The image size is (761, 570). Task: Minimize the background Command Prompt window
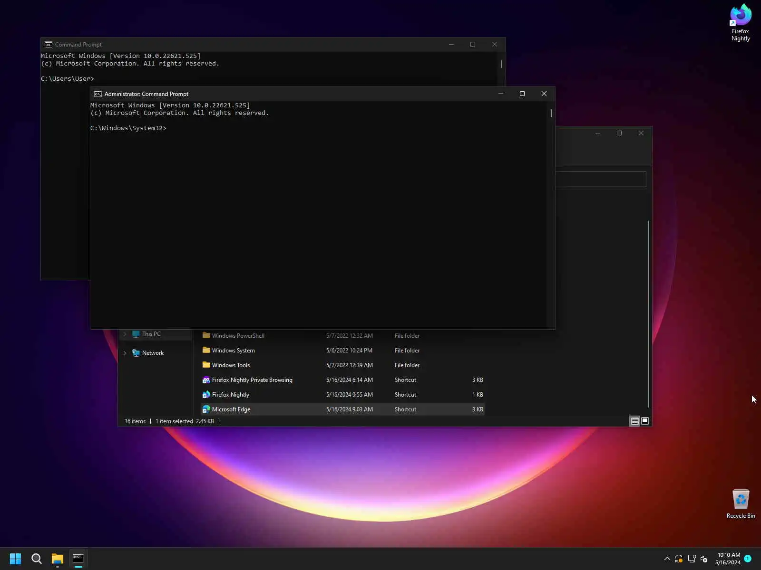451,44
